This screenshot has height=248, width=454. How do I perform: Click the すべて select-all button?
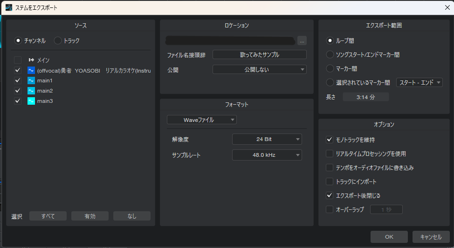(48, 216)
